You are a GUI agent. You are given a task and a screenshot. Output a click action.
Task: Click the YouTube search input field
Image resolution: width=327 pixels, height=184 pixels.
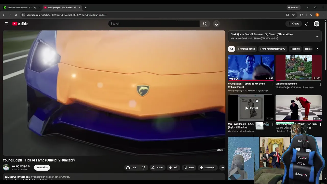[x=154, y=24]
